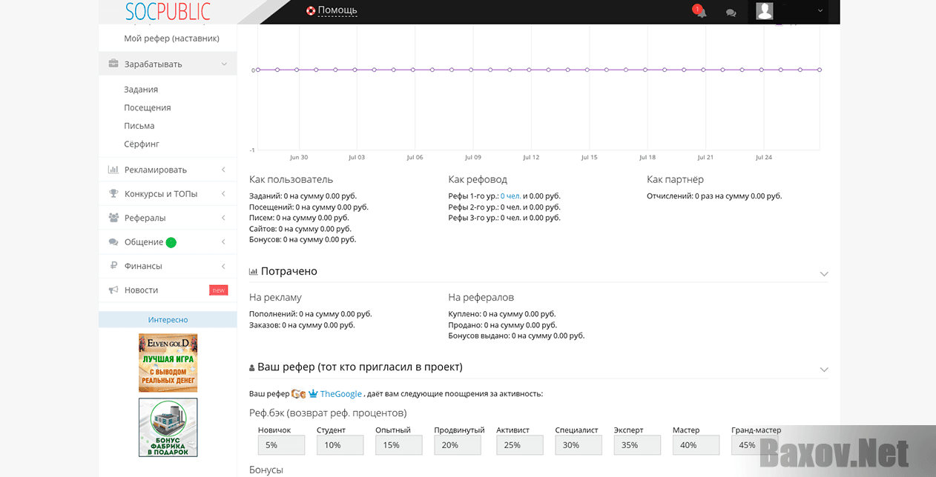This screenshot has height=477, width=936.
Task: Collapse the Зарабатывать menu section
Action: click(x=224, y=64)
